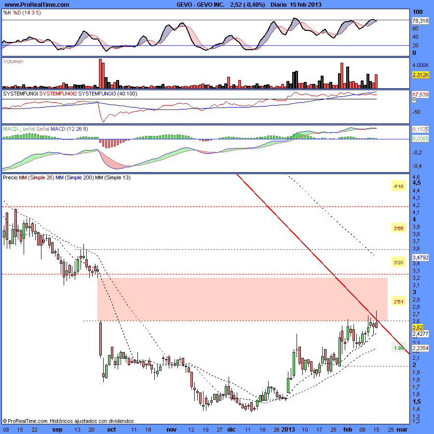Image resolution: width=434 pixels, height=434 pixels.
Task: Click the MM (Simple 200) legend label
Action: click(75, 177)
